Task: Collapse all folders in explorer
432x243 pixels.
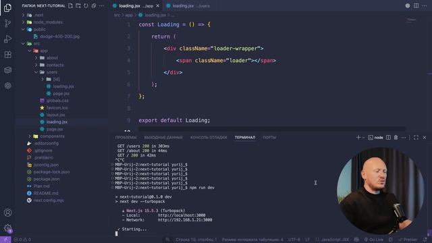Action: coord(94,6)
